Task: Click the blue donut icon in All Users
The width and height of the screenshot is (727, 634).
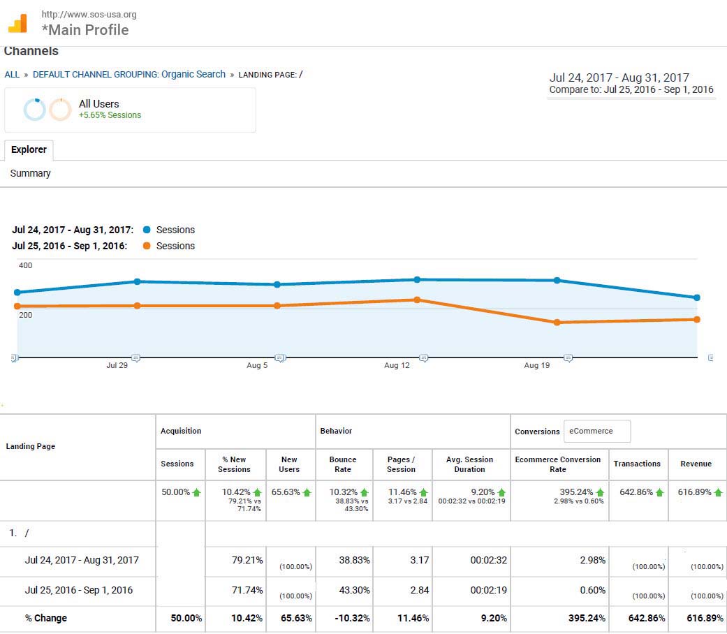Action: point(34,110)
